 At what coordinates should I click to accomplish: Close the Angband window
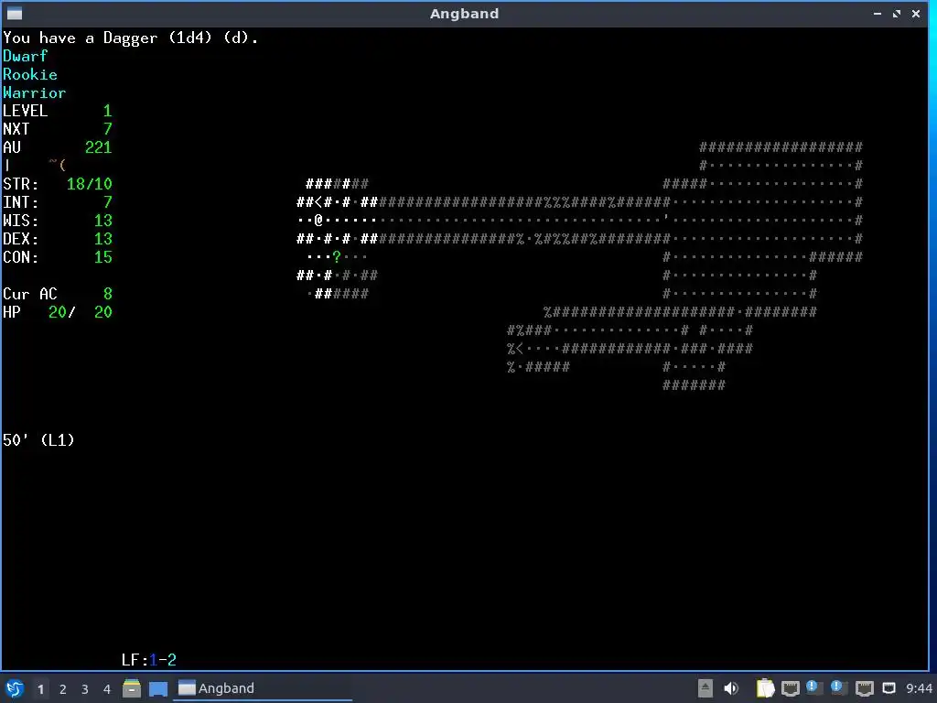(915, 13)
